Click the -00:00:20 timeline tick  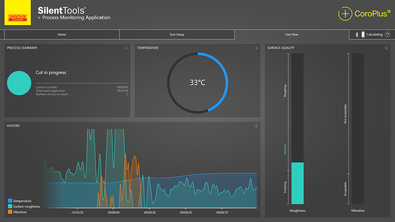186,212
